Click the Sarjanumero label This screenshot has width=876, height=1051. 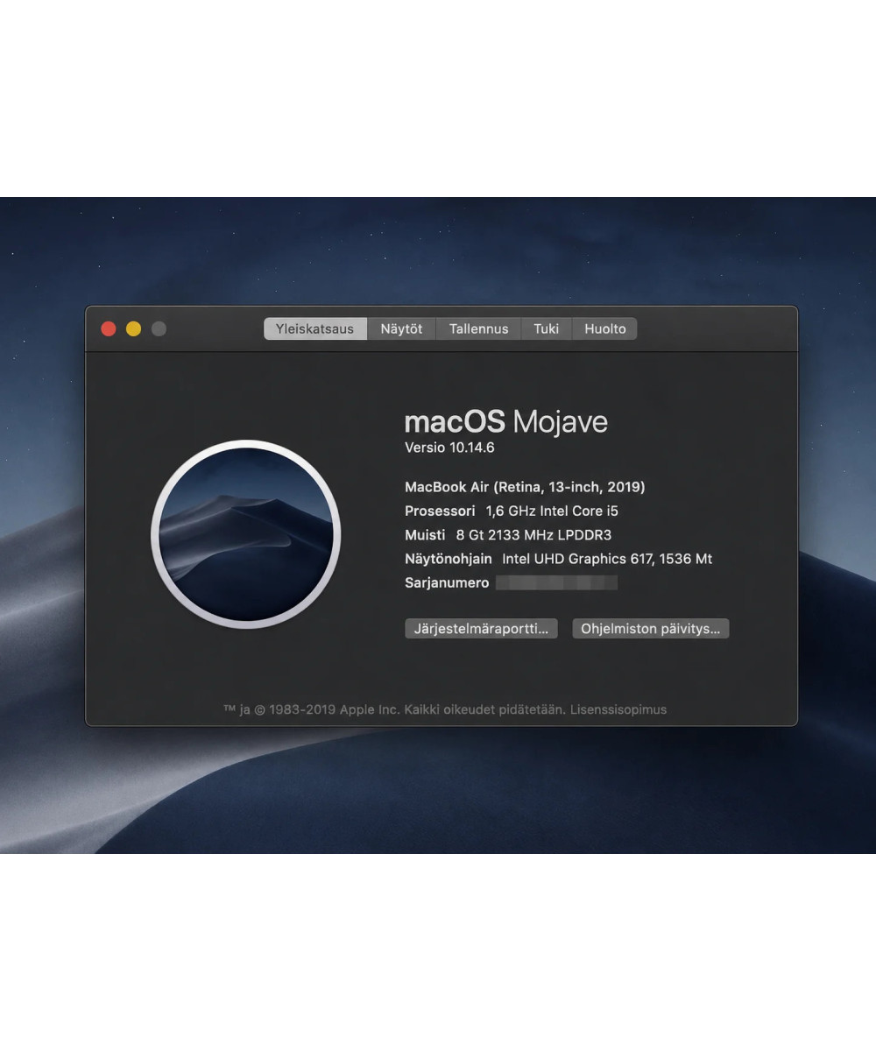[x=447, y=583]
